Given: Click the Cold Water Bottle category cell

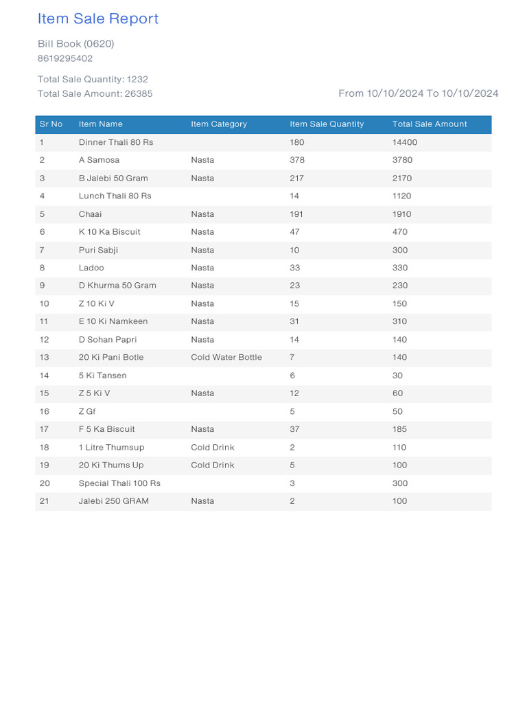Looking at the screenshot, I should point(226,357).
